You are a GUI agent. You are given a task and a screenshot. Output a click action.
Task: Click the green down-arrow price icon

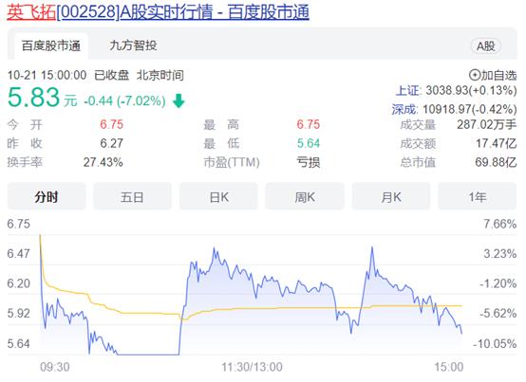pos(178,100)
